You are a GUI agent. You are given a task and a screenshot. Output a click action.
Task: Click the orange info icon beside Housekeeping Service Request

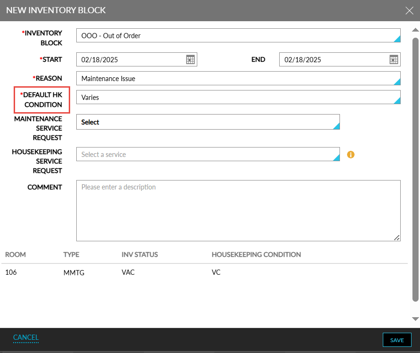point(351,155)
